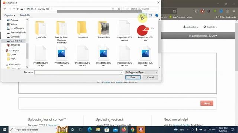This screenshot has height=133, width=238.
Task: Open the Achintha account dropdown
Action: click(x=191, y=27)
